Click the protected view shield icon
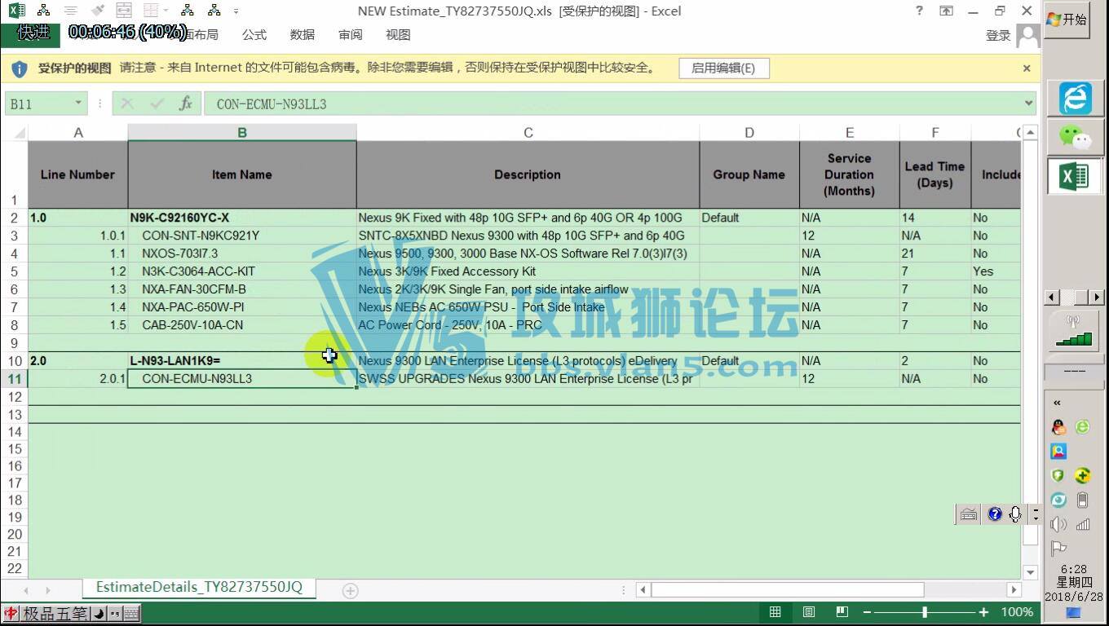This screenshot has height=626, width=1109. click(20, 68)
